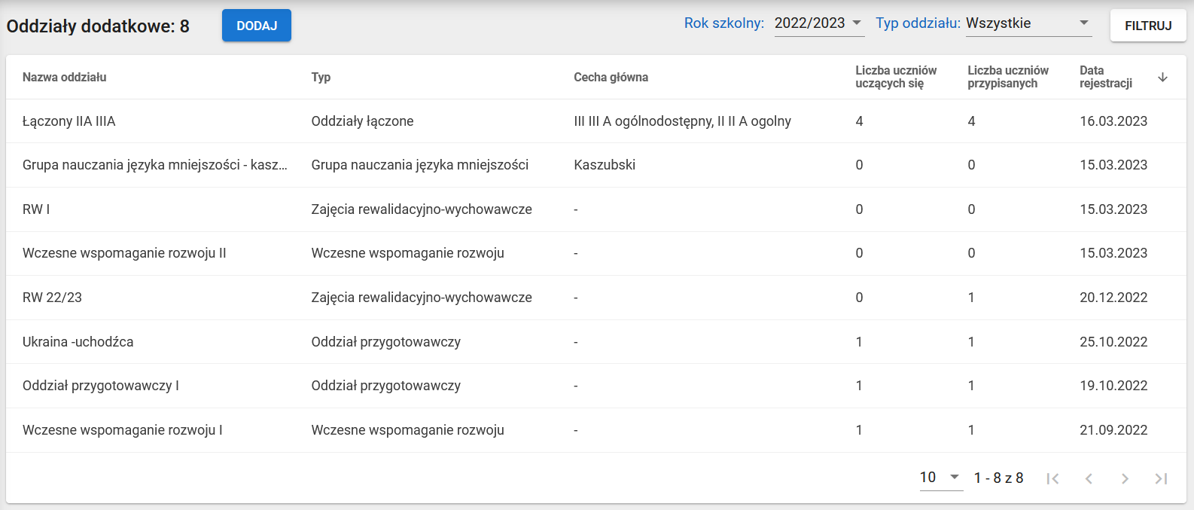
Task: Jump to the last page icon
Action: click(x=1161, y=478)
